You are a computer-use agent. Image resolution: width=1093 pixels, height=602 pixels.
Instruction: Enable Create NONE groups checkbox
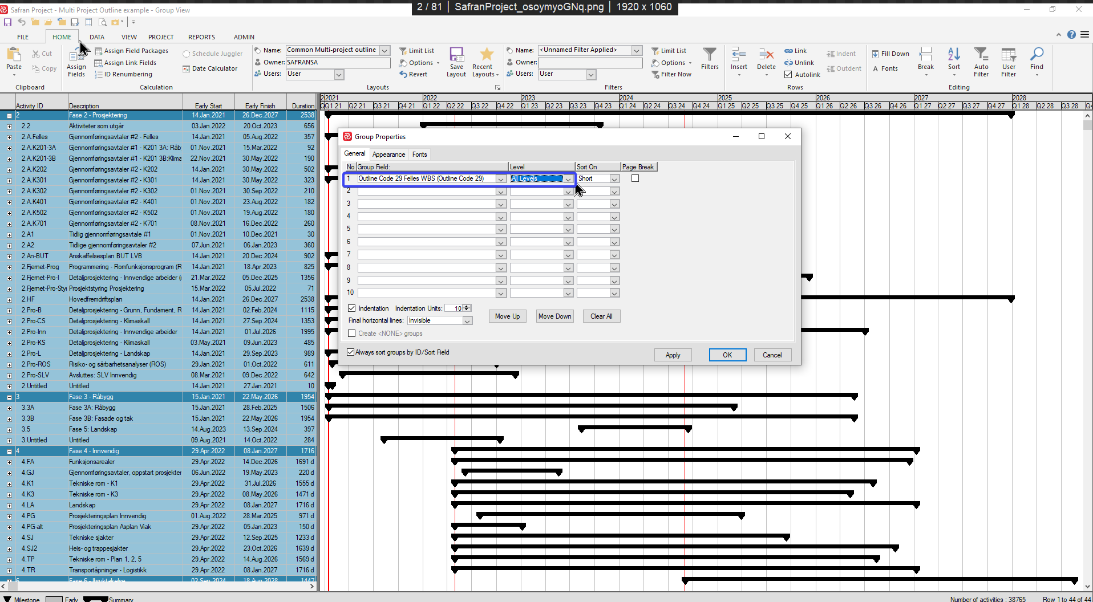click(x=352, y=333)
